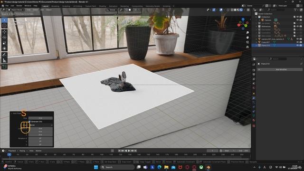The width and height of the screenshot is (304, 171).
Task: Open the Modifiers wrench properties tab
Action: [254, 98]
